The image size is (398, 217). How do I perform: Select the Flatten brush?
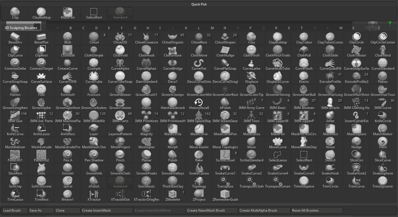(15, 91)
